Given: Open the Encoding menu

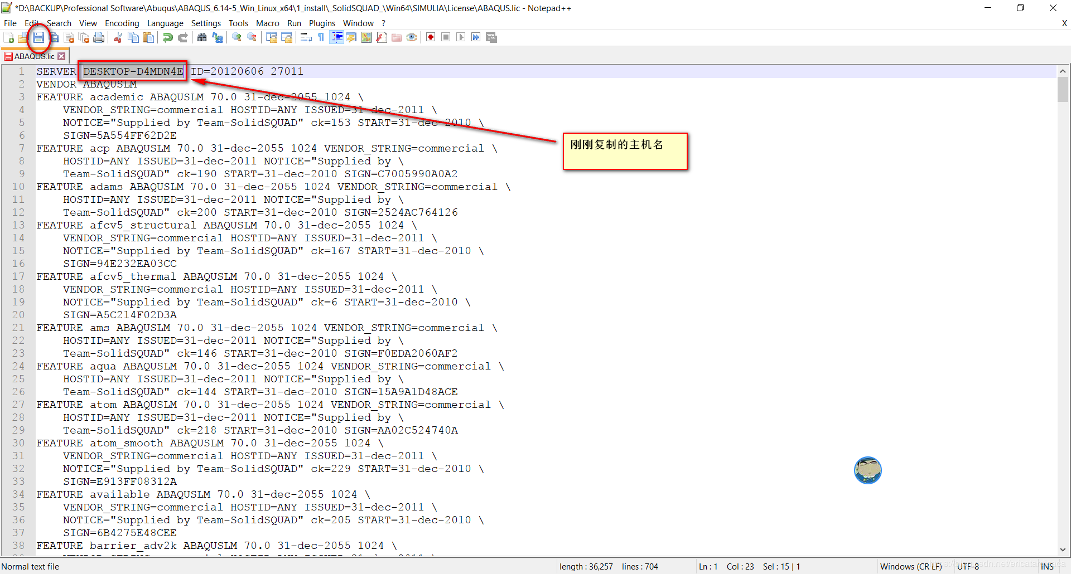Looking at the screenshot, I should tap(122, 23).
